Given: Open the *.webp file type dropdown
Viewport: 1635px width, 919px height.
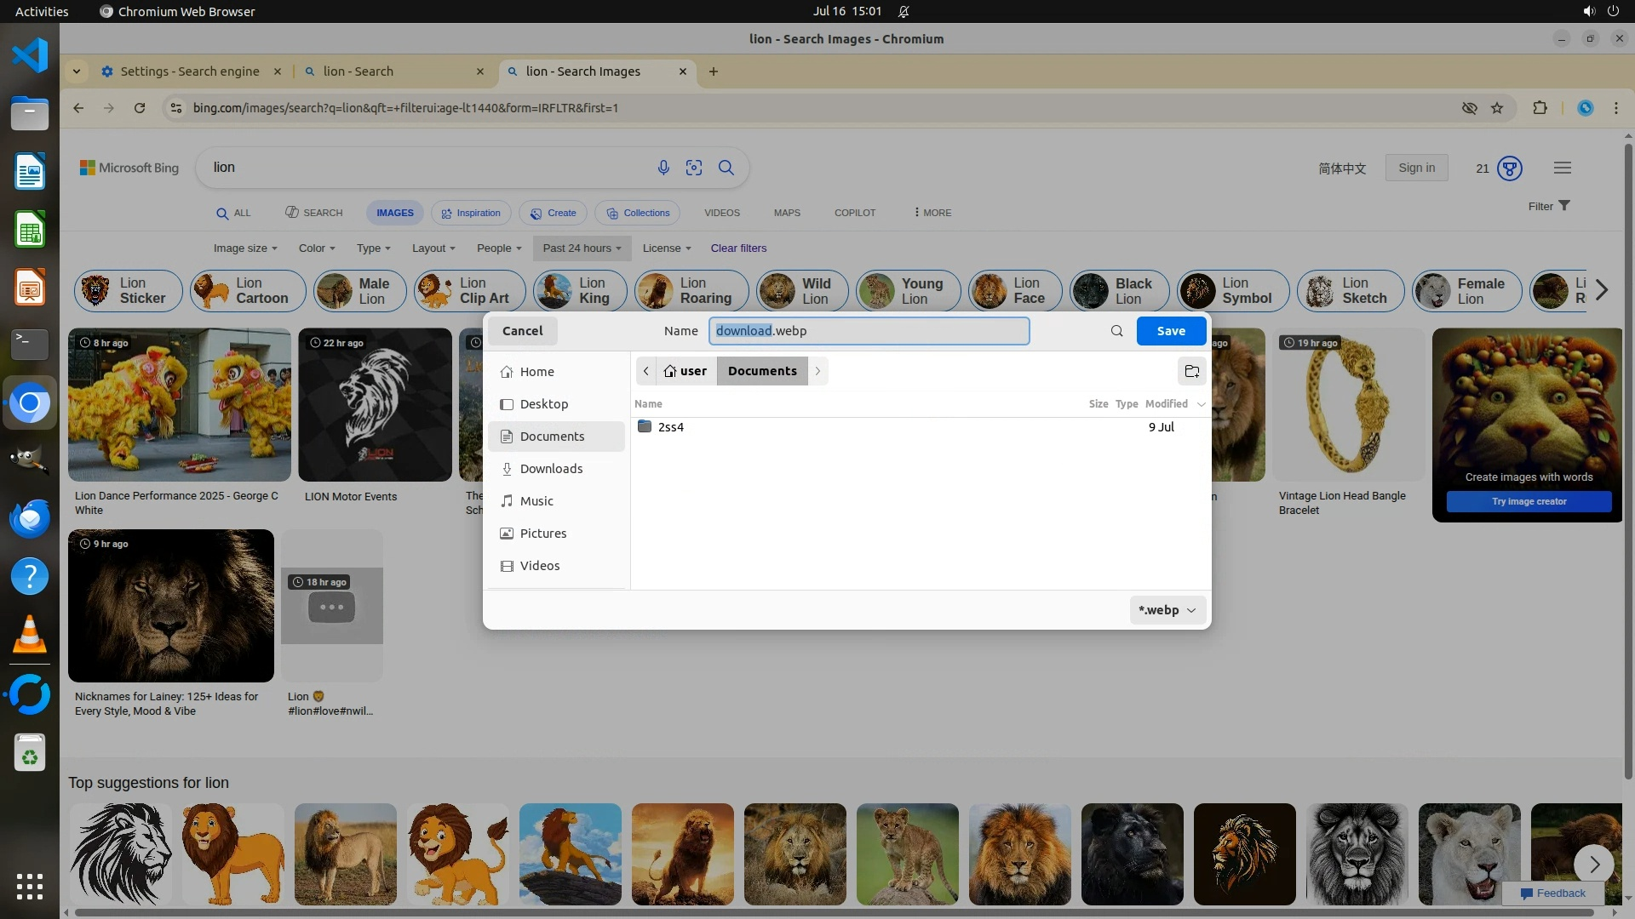Looking at the screenshot, I should point(1167,610).
